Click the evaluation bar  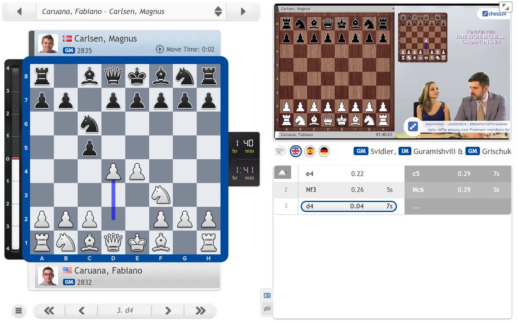pos(15,159)
